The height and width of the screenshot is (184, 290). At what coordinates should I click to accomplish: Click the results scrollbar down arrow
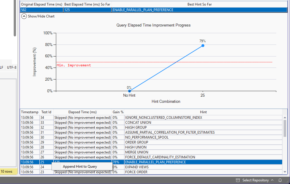click(285, 172)
